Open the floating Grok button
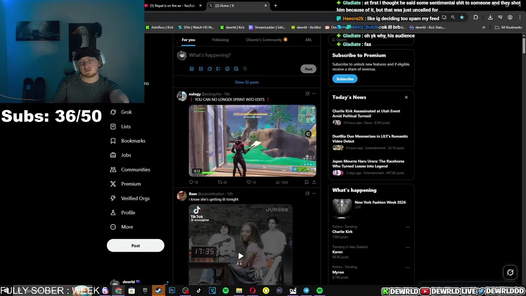This screenshot has height=296, width=526. pyautogui.click(x=510, y=272)
